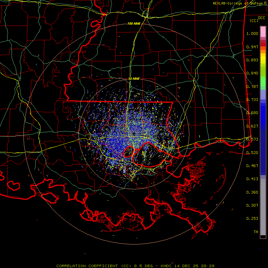Click the 0.253 legend value

pos(252,219)
